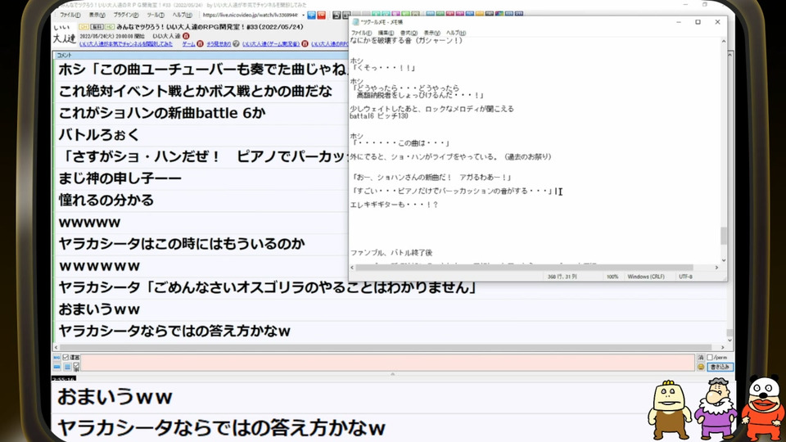The width and height of the screenshot is (786, 442).
Task: Toggle the small checkbox beneath 運営
Action: point(76,365)
